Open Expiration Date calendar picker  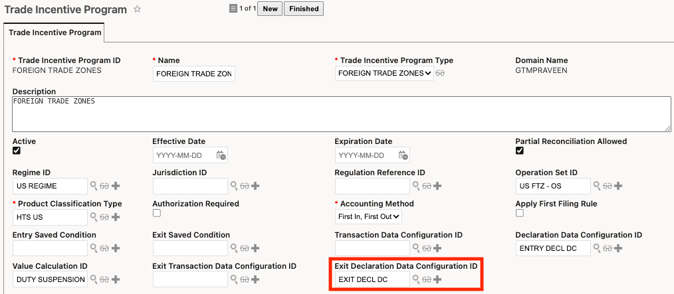pos(403,155)
